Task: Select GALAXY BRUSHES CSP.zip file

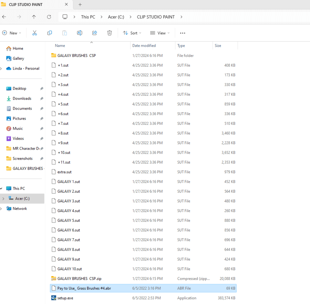Action: (x=79, y=278)
